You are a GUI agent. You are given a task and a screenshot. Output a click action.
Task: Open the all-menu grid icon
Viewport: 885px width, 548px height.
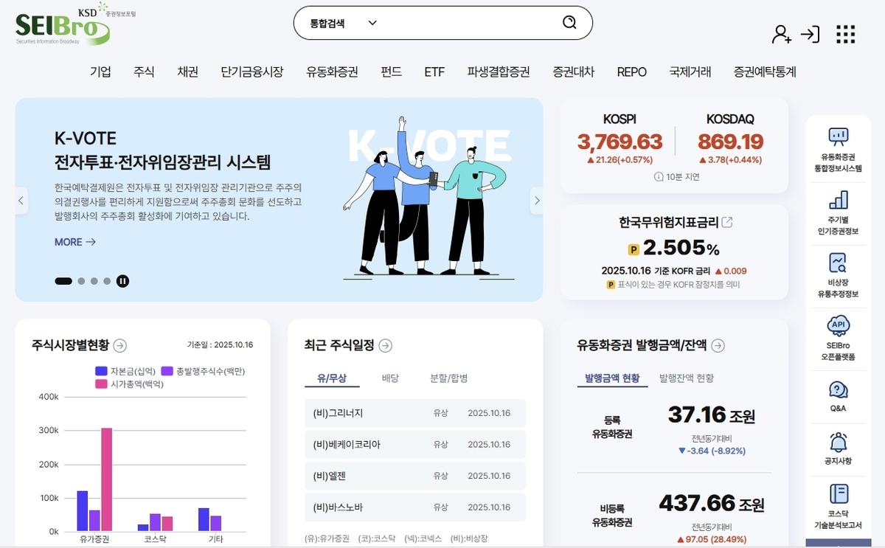(845, 34)
